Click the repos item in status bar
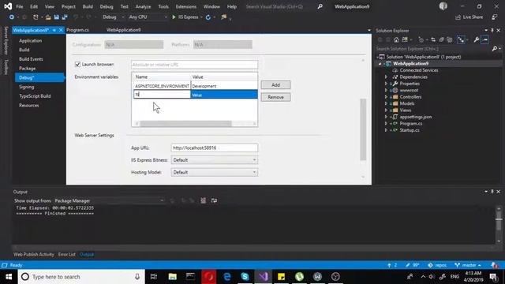Viewport: 505px width, 284px height. [437, 265]
